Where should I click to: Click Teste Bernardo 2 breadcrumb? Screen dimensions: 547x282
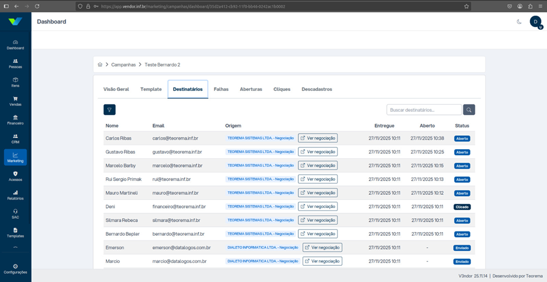tap(162, 64)
